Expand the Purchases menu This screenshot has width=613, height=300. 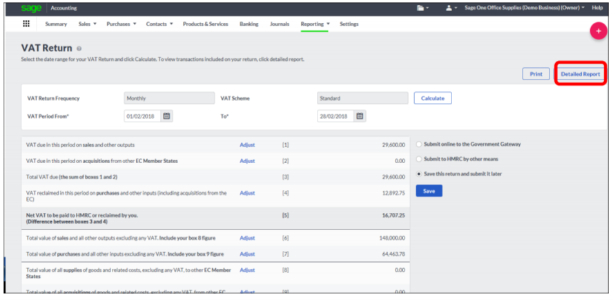point(121,24)
